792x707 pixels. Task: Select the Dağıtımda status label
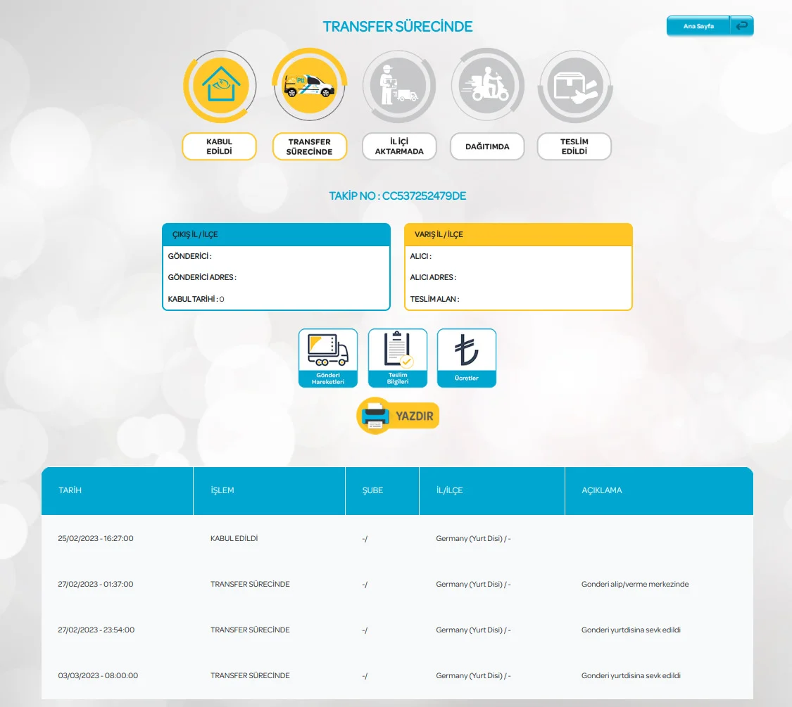click(x=487, y=146)
